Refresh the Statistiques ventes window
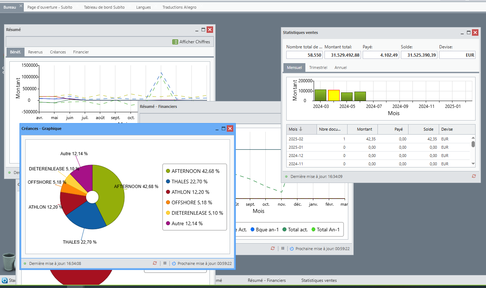Screen dimensions: 486x288 tap(474, 176)
